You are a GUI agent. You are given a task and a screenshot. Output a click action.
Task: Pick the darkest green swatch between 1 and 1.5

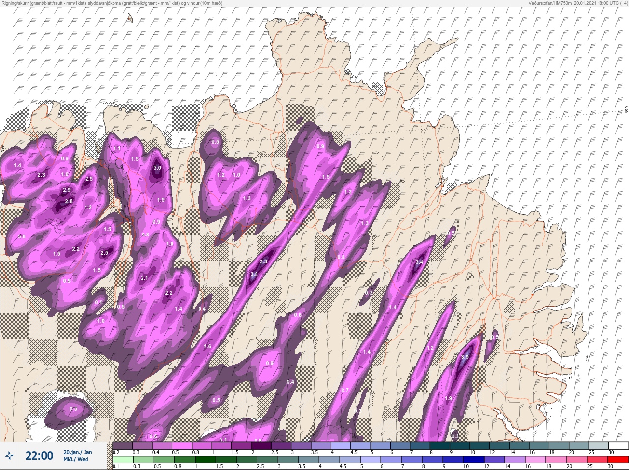coord(205,460)
